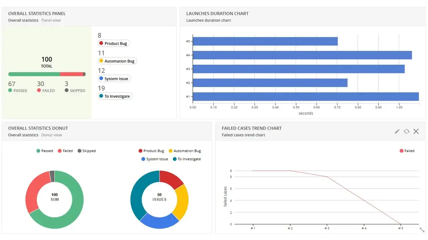The image size is (428, 240).
Task: Click the overall statistics progress bar
Action: coord(47,74)
